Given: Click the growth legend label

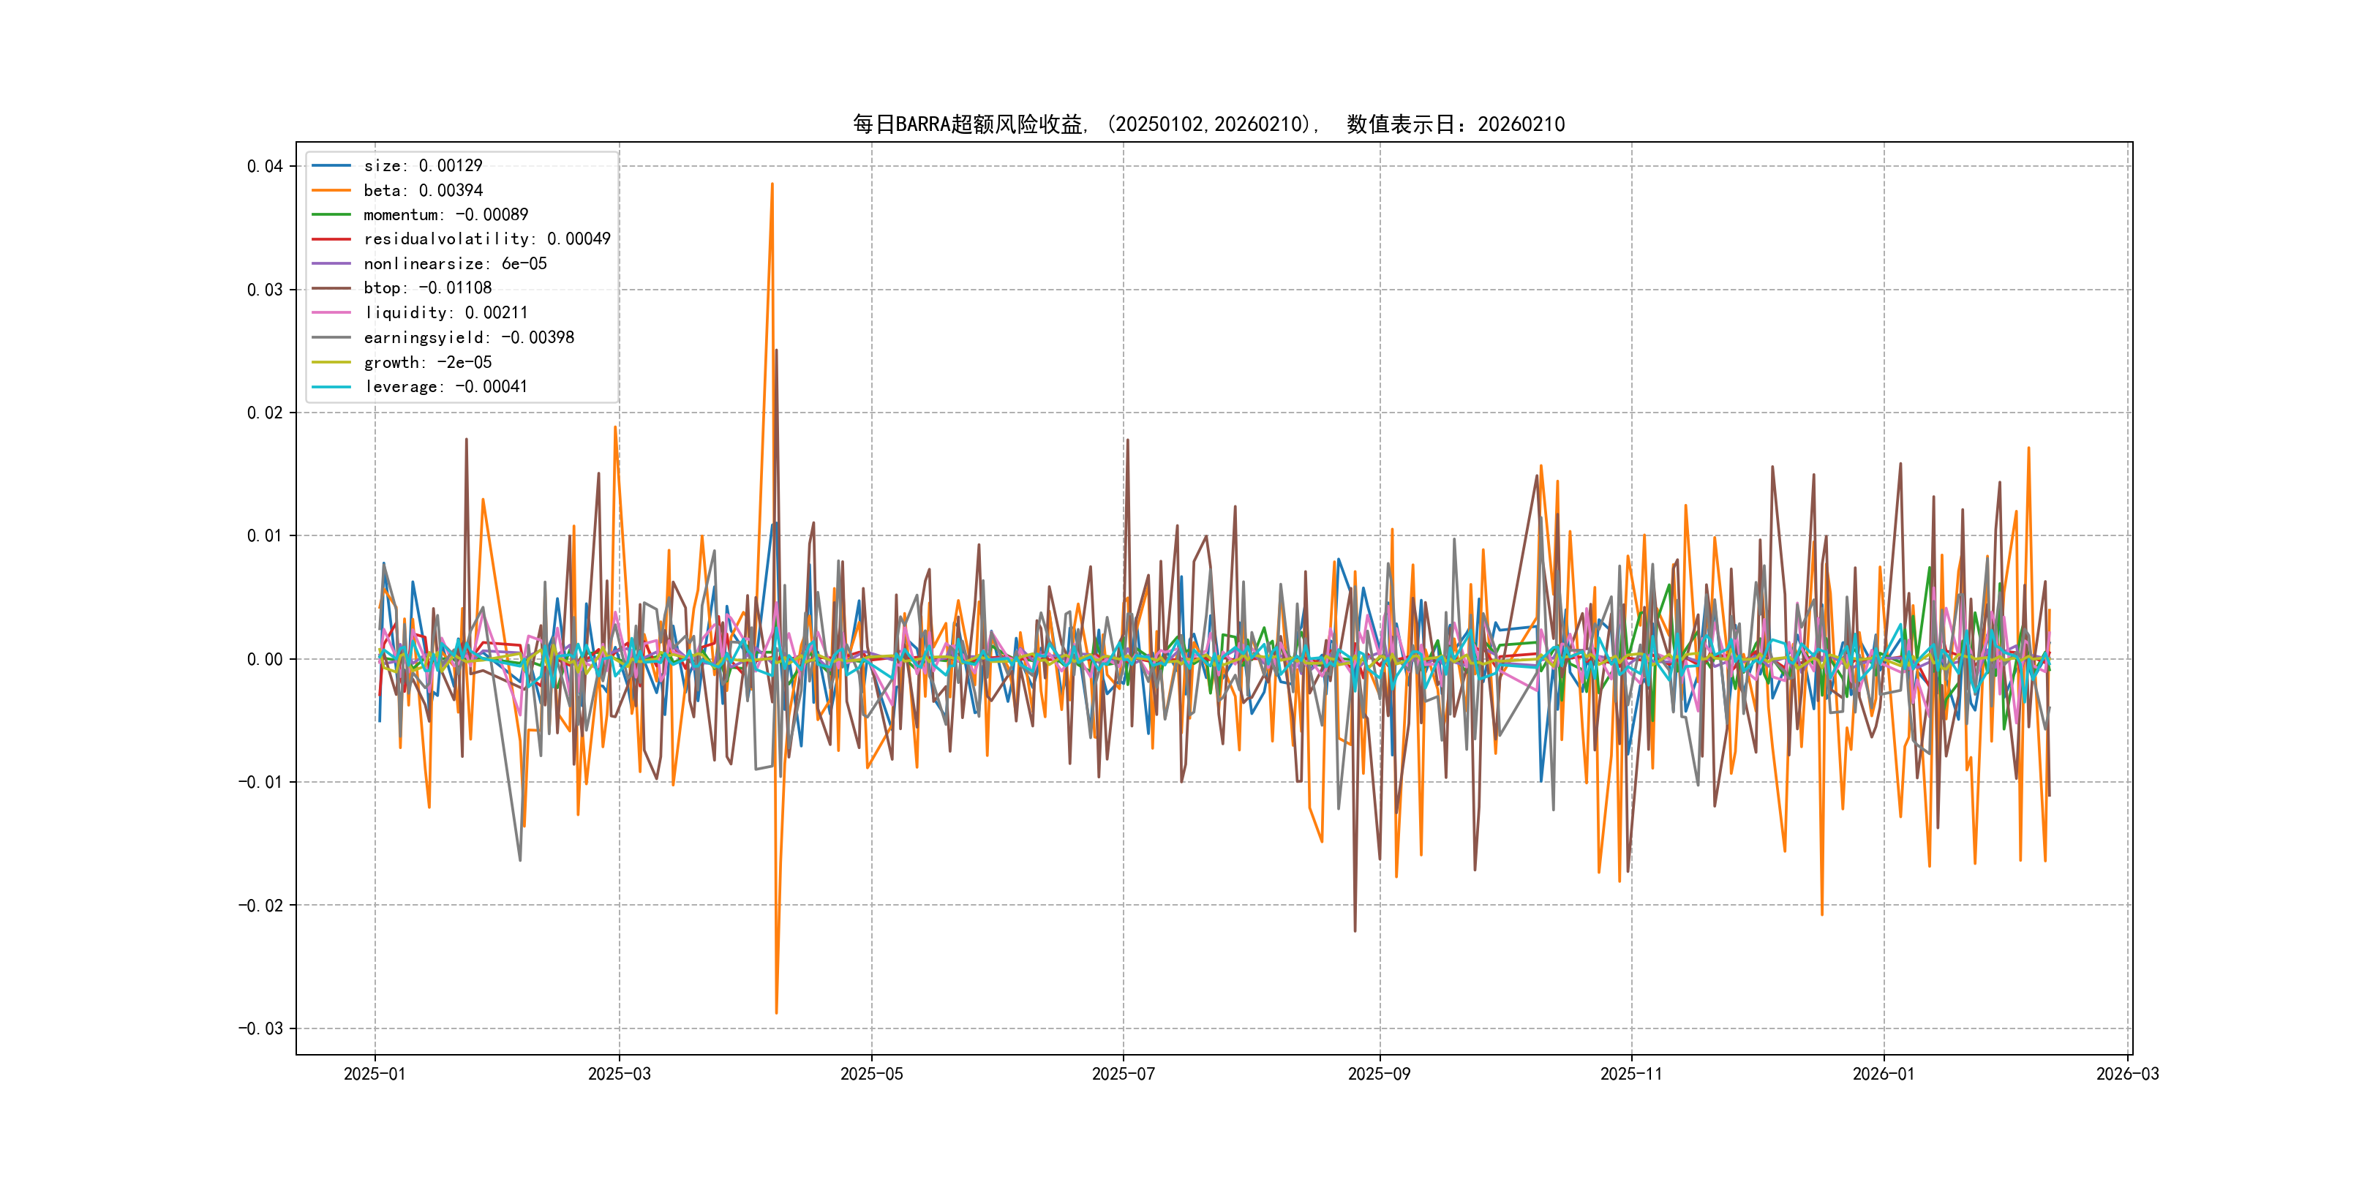Looking at the screenshot, I should click(427, 363).
